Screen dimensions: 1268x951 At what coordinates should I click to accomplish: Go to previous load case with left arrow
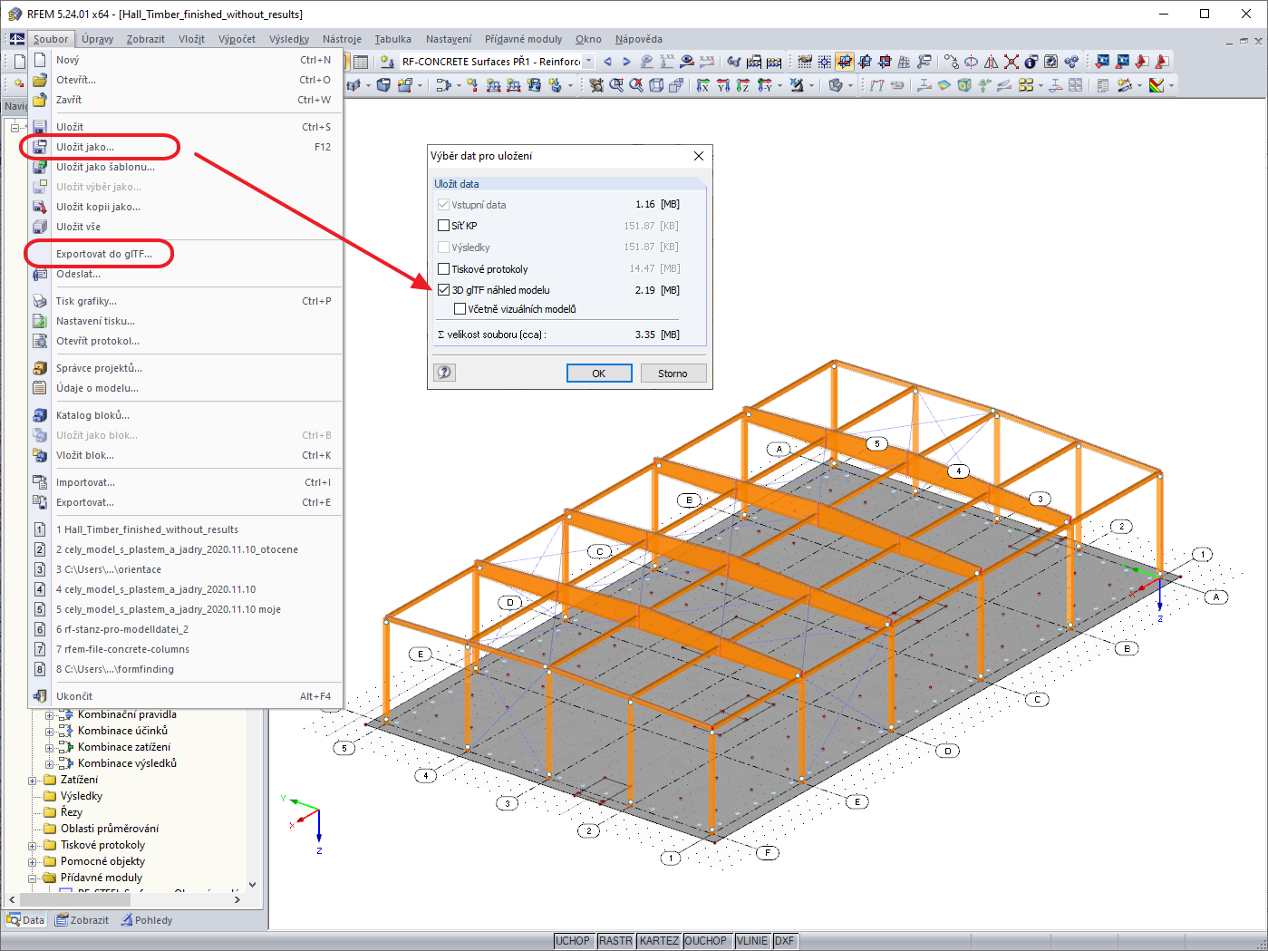pos(607,62)
